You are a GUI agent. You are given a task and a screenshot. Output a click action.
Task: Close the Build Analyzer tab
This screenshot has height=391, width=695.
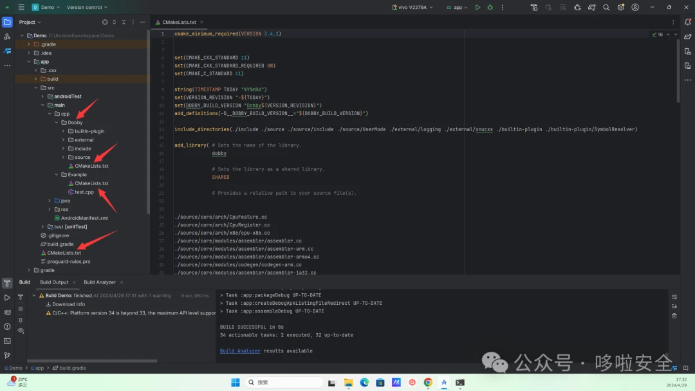(122, 282)
